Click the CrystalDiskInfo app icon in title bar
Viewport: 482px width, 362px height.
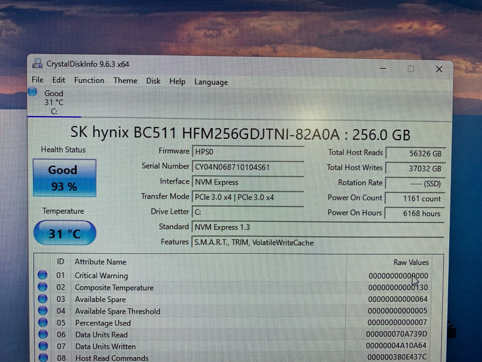[37, 63]
